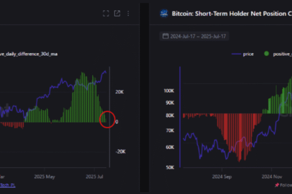Open left chart in new window

pos(117,14)
